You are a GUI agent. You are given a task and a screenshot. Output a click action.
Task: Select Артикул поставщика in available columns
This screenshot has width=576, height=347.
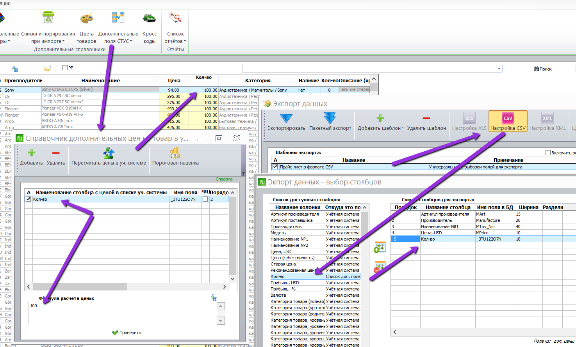pyautogui.click(x=316, y=220)
